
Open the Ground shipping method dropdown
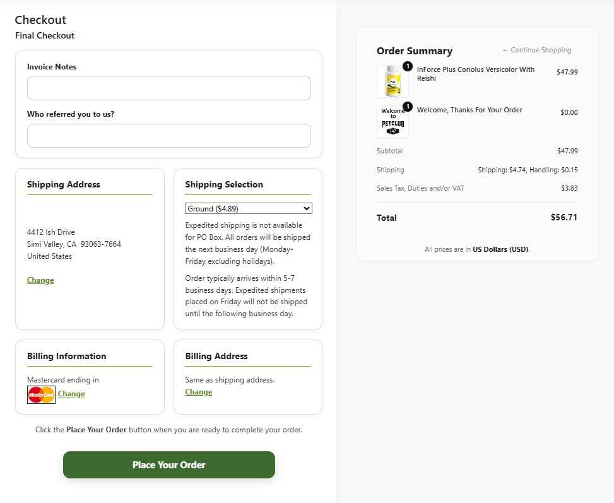[x=248, y=208]
